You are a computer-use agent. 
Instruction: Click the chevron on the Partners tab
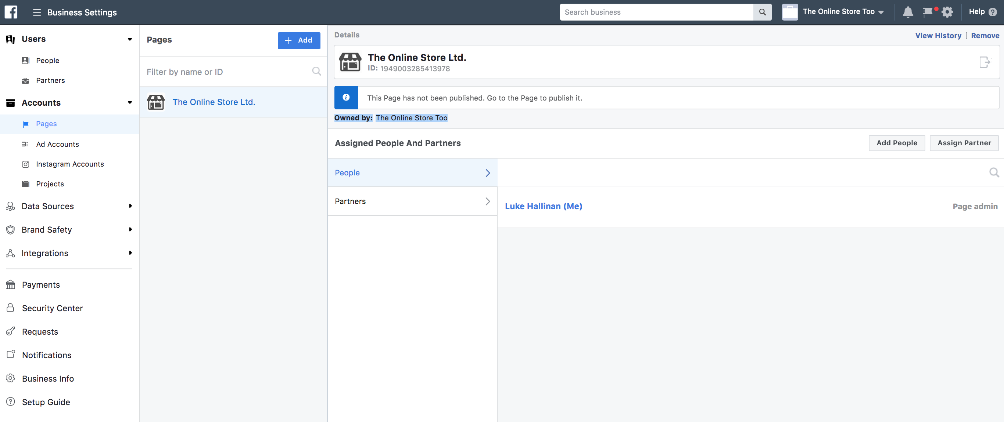488,201
